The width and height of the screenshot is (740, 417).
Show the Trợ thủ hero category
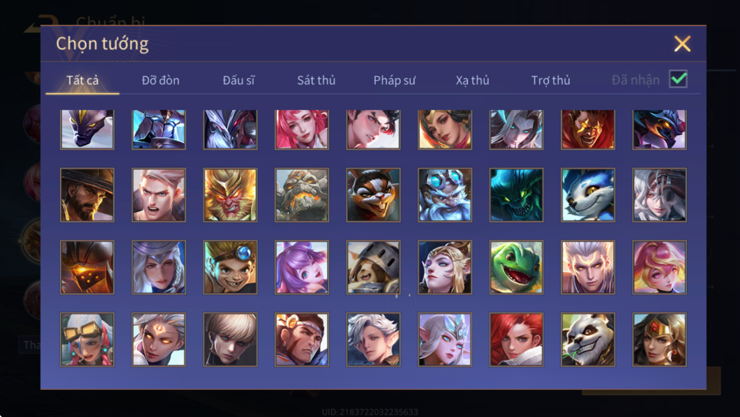point(551,80)
